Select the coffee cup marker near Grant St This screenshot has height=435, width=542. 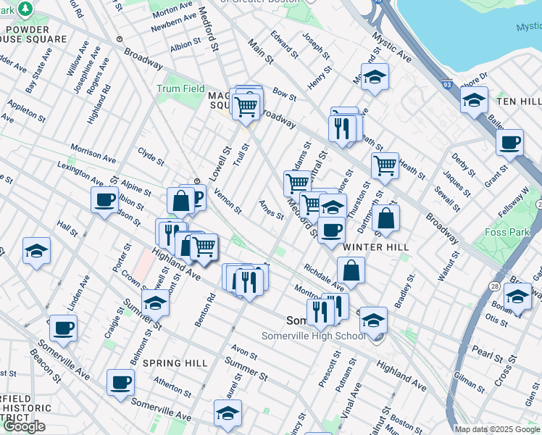[x=510, y=141]
